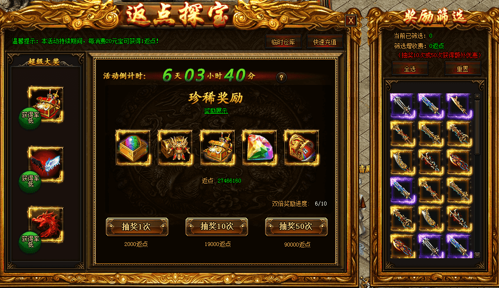499x288 pixels.
Task: Select the red dragon head super prize
Action: (46, 225)
